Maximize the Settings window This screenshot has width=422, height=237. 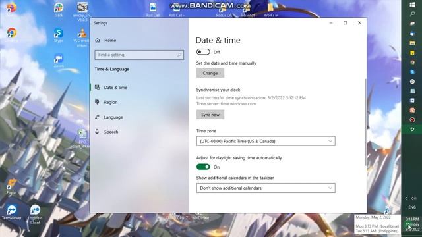point(346,23)
